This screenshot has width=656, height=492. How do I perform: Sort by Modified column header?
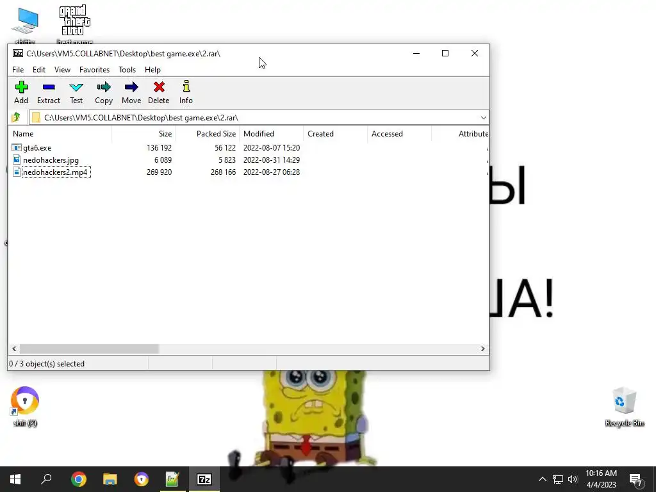point(272,134)
